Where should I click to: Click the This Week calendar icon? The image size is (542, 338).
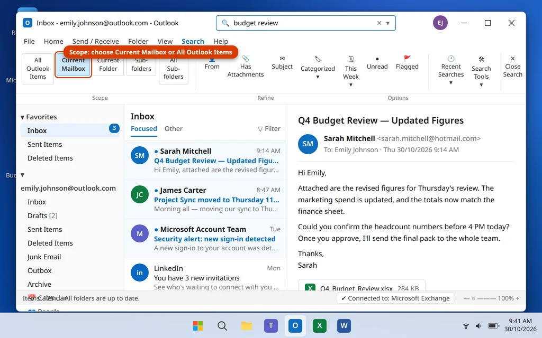pyautogui.click(x=350, y=59)
